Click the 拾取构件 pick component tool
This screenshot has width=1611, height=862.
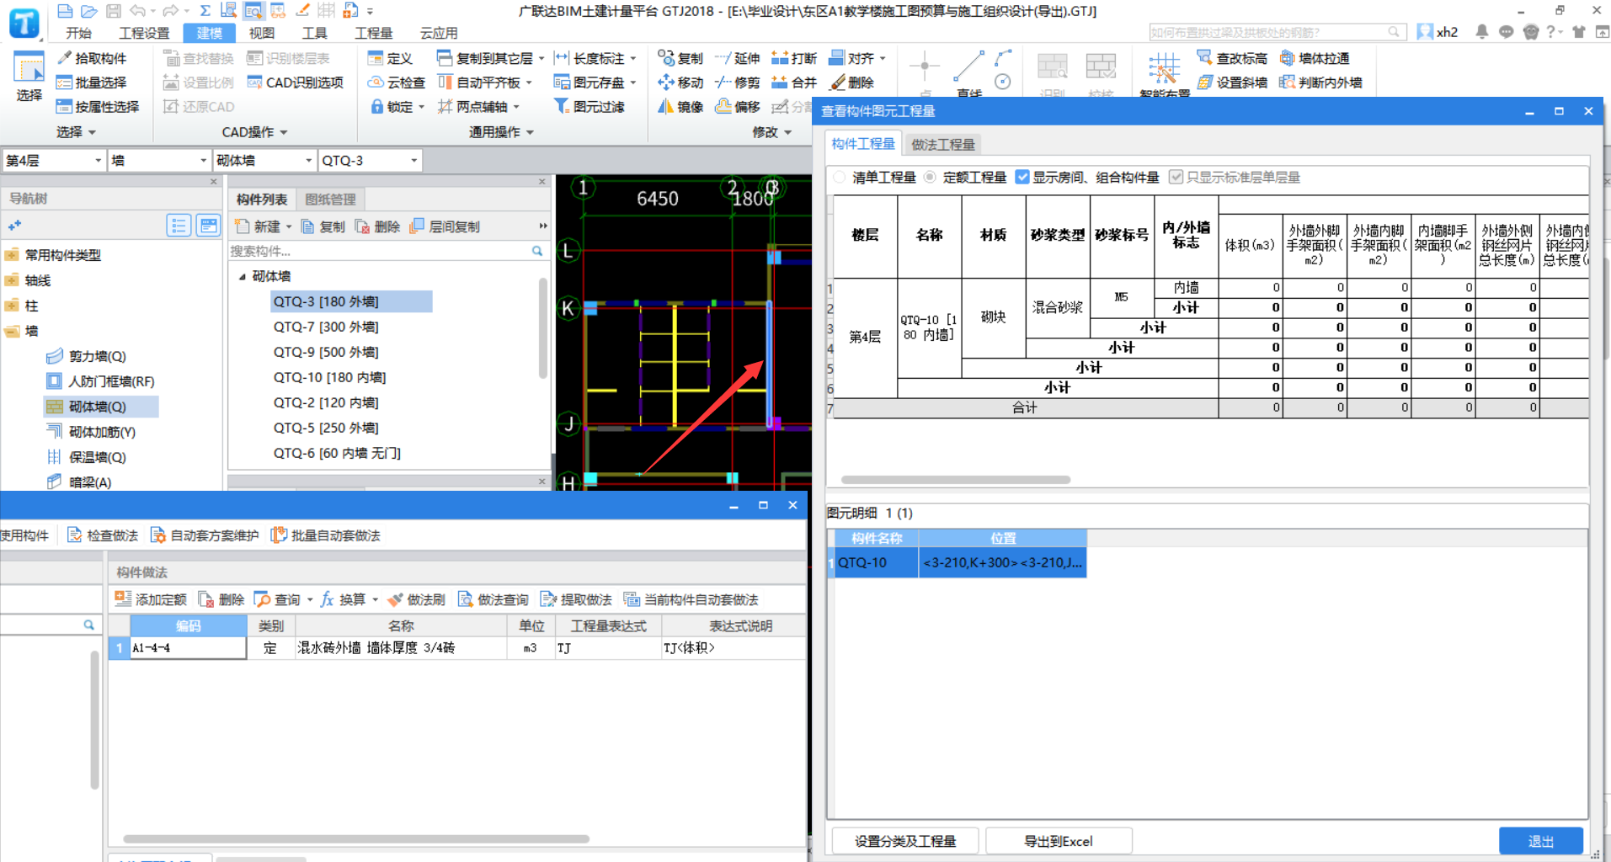click(x=91, y=58)
